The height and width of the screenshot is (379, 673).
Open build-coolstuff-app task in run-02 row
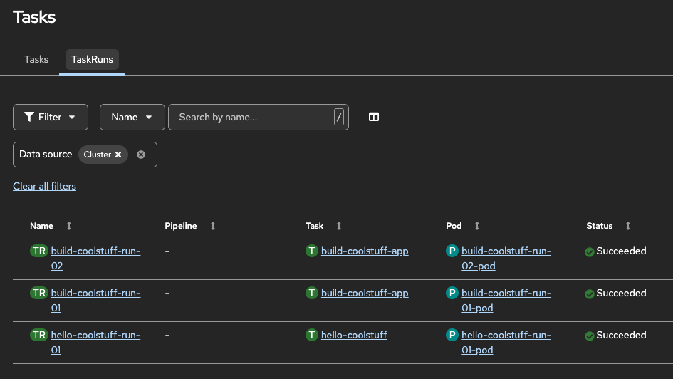pyautogui.click(x=365, y=251)
